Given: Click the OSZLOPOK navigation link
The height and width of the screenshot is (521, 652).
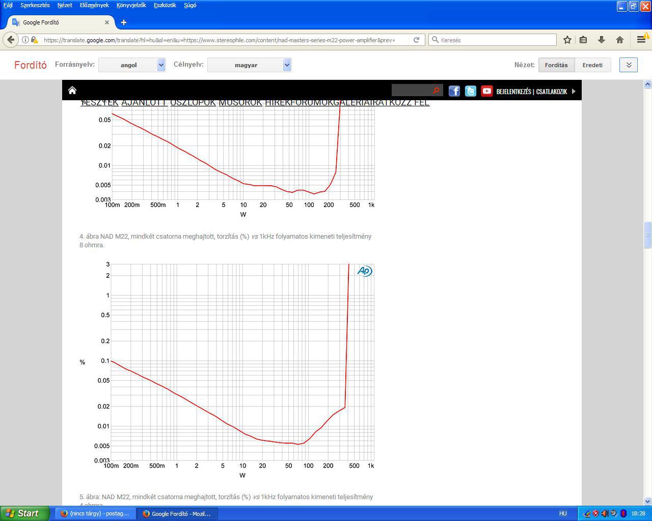Looking at the screenshot, I should coord(193,103).
